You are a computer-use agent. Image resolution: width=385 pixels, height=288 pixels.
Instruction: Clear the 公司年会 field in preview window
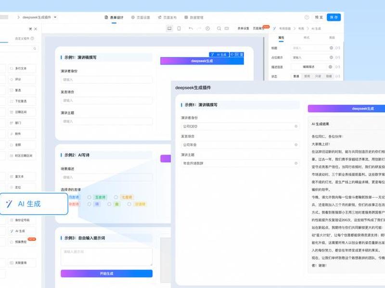296,145
